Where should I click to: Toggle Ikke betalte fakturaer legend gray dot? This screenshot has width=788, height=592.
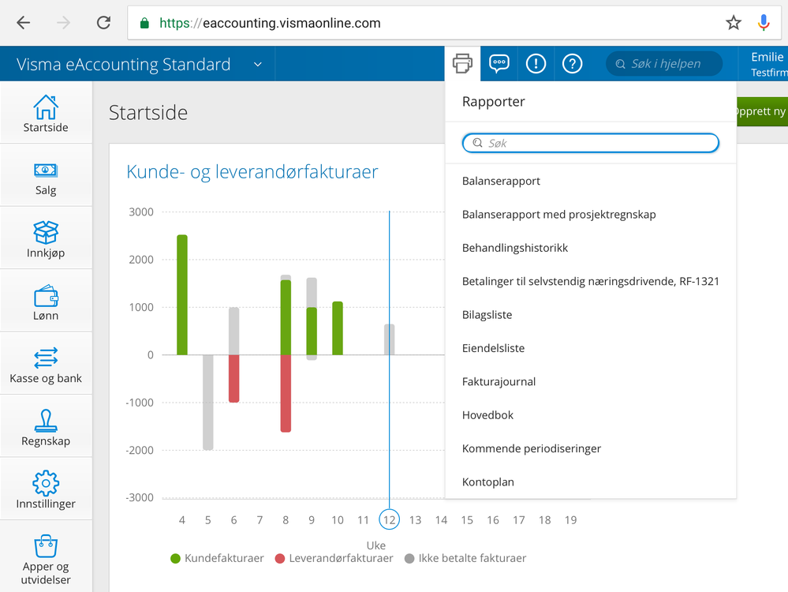[x=409, y=558]
